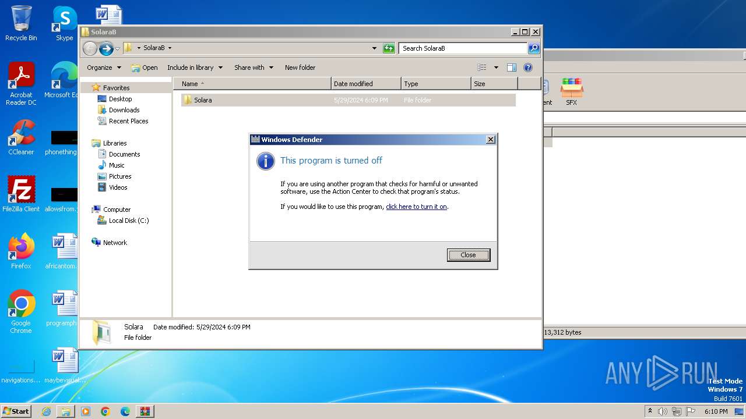
Task: Click the Action Center flag tray icon
Action: point(691,411)
